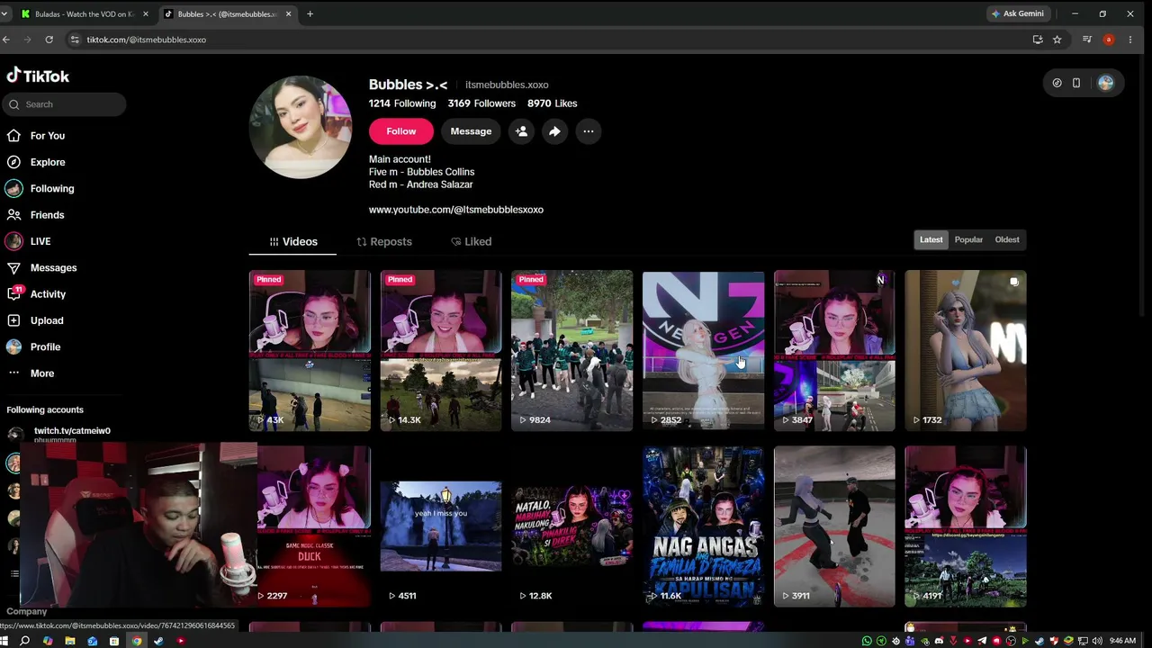1152x648 pixels.
Task: Open the For You feed
Action: [36, 136]
